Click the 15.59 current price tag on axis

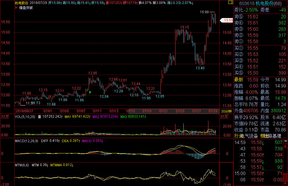pyautogui.click(x=227, y=20)
